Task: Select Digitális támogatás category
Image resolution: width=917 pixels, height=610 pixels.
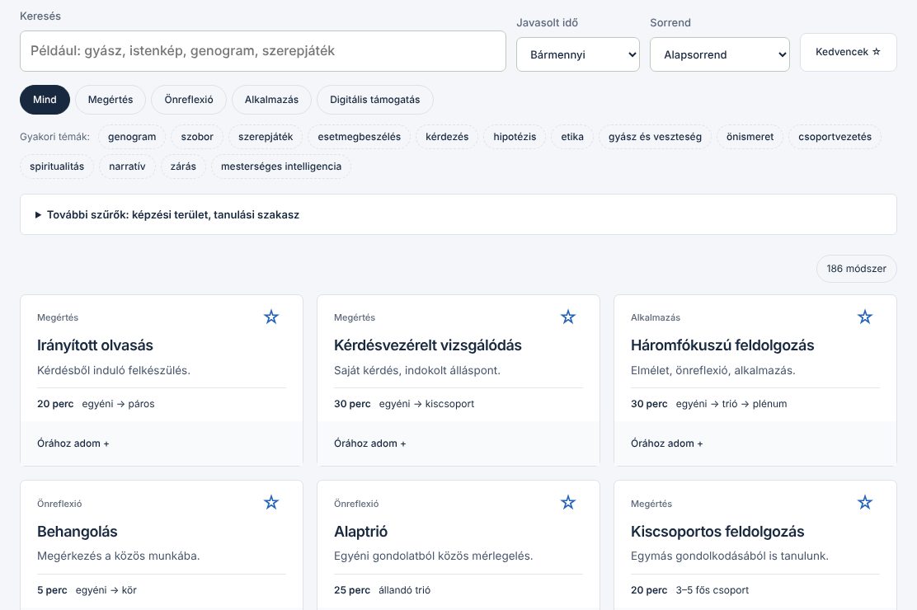Action: click(375, 100)
